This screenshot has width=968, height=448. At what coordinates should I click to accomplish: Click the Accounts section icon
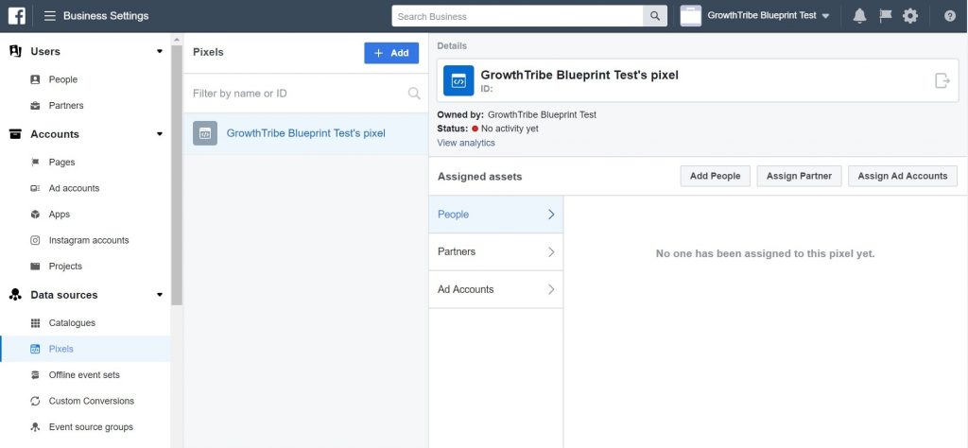(15, 134)
